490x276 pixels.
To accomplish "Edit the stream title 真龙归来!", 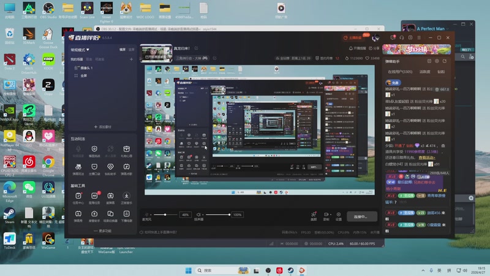I will pos(196,48).
